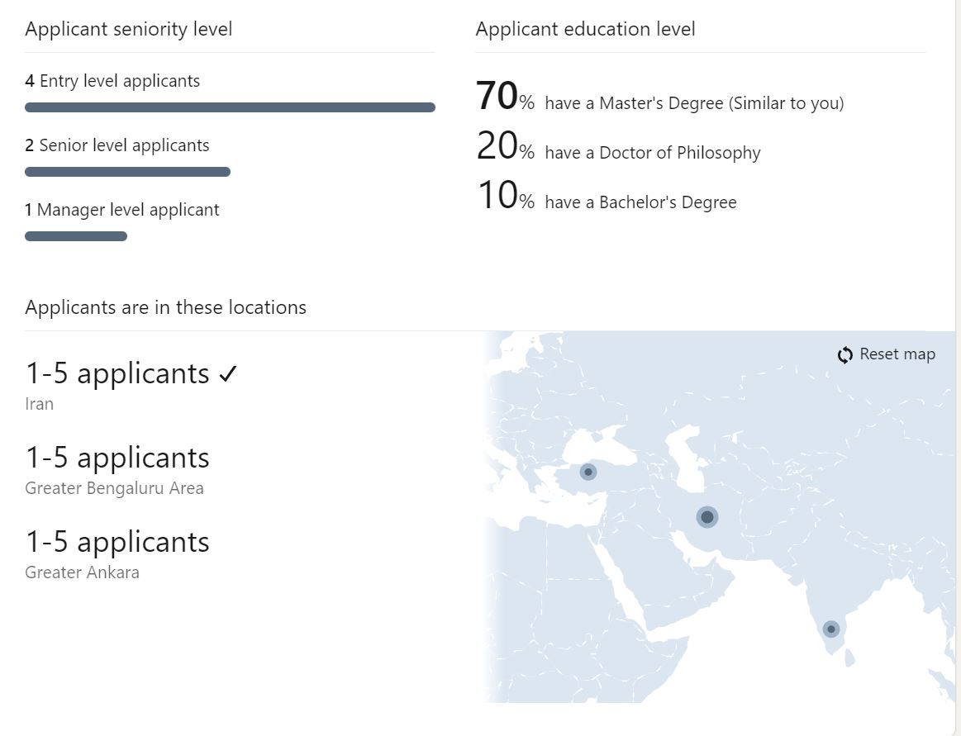The width and height of the screenshot is (961, 736).
Task: Click the 20% Doctor of Philosophy statistic
Action: tap(618, 149)
